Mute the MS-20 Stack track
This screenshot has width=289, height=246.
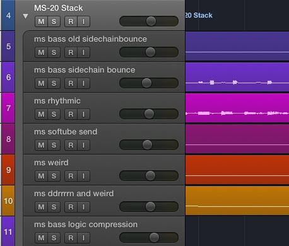pos(41,21)
